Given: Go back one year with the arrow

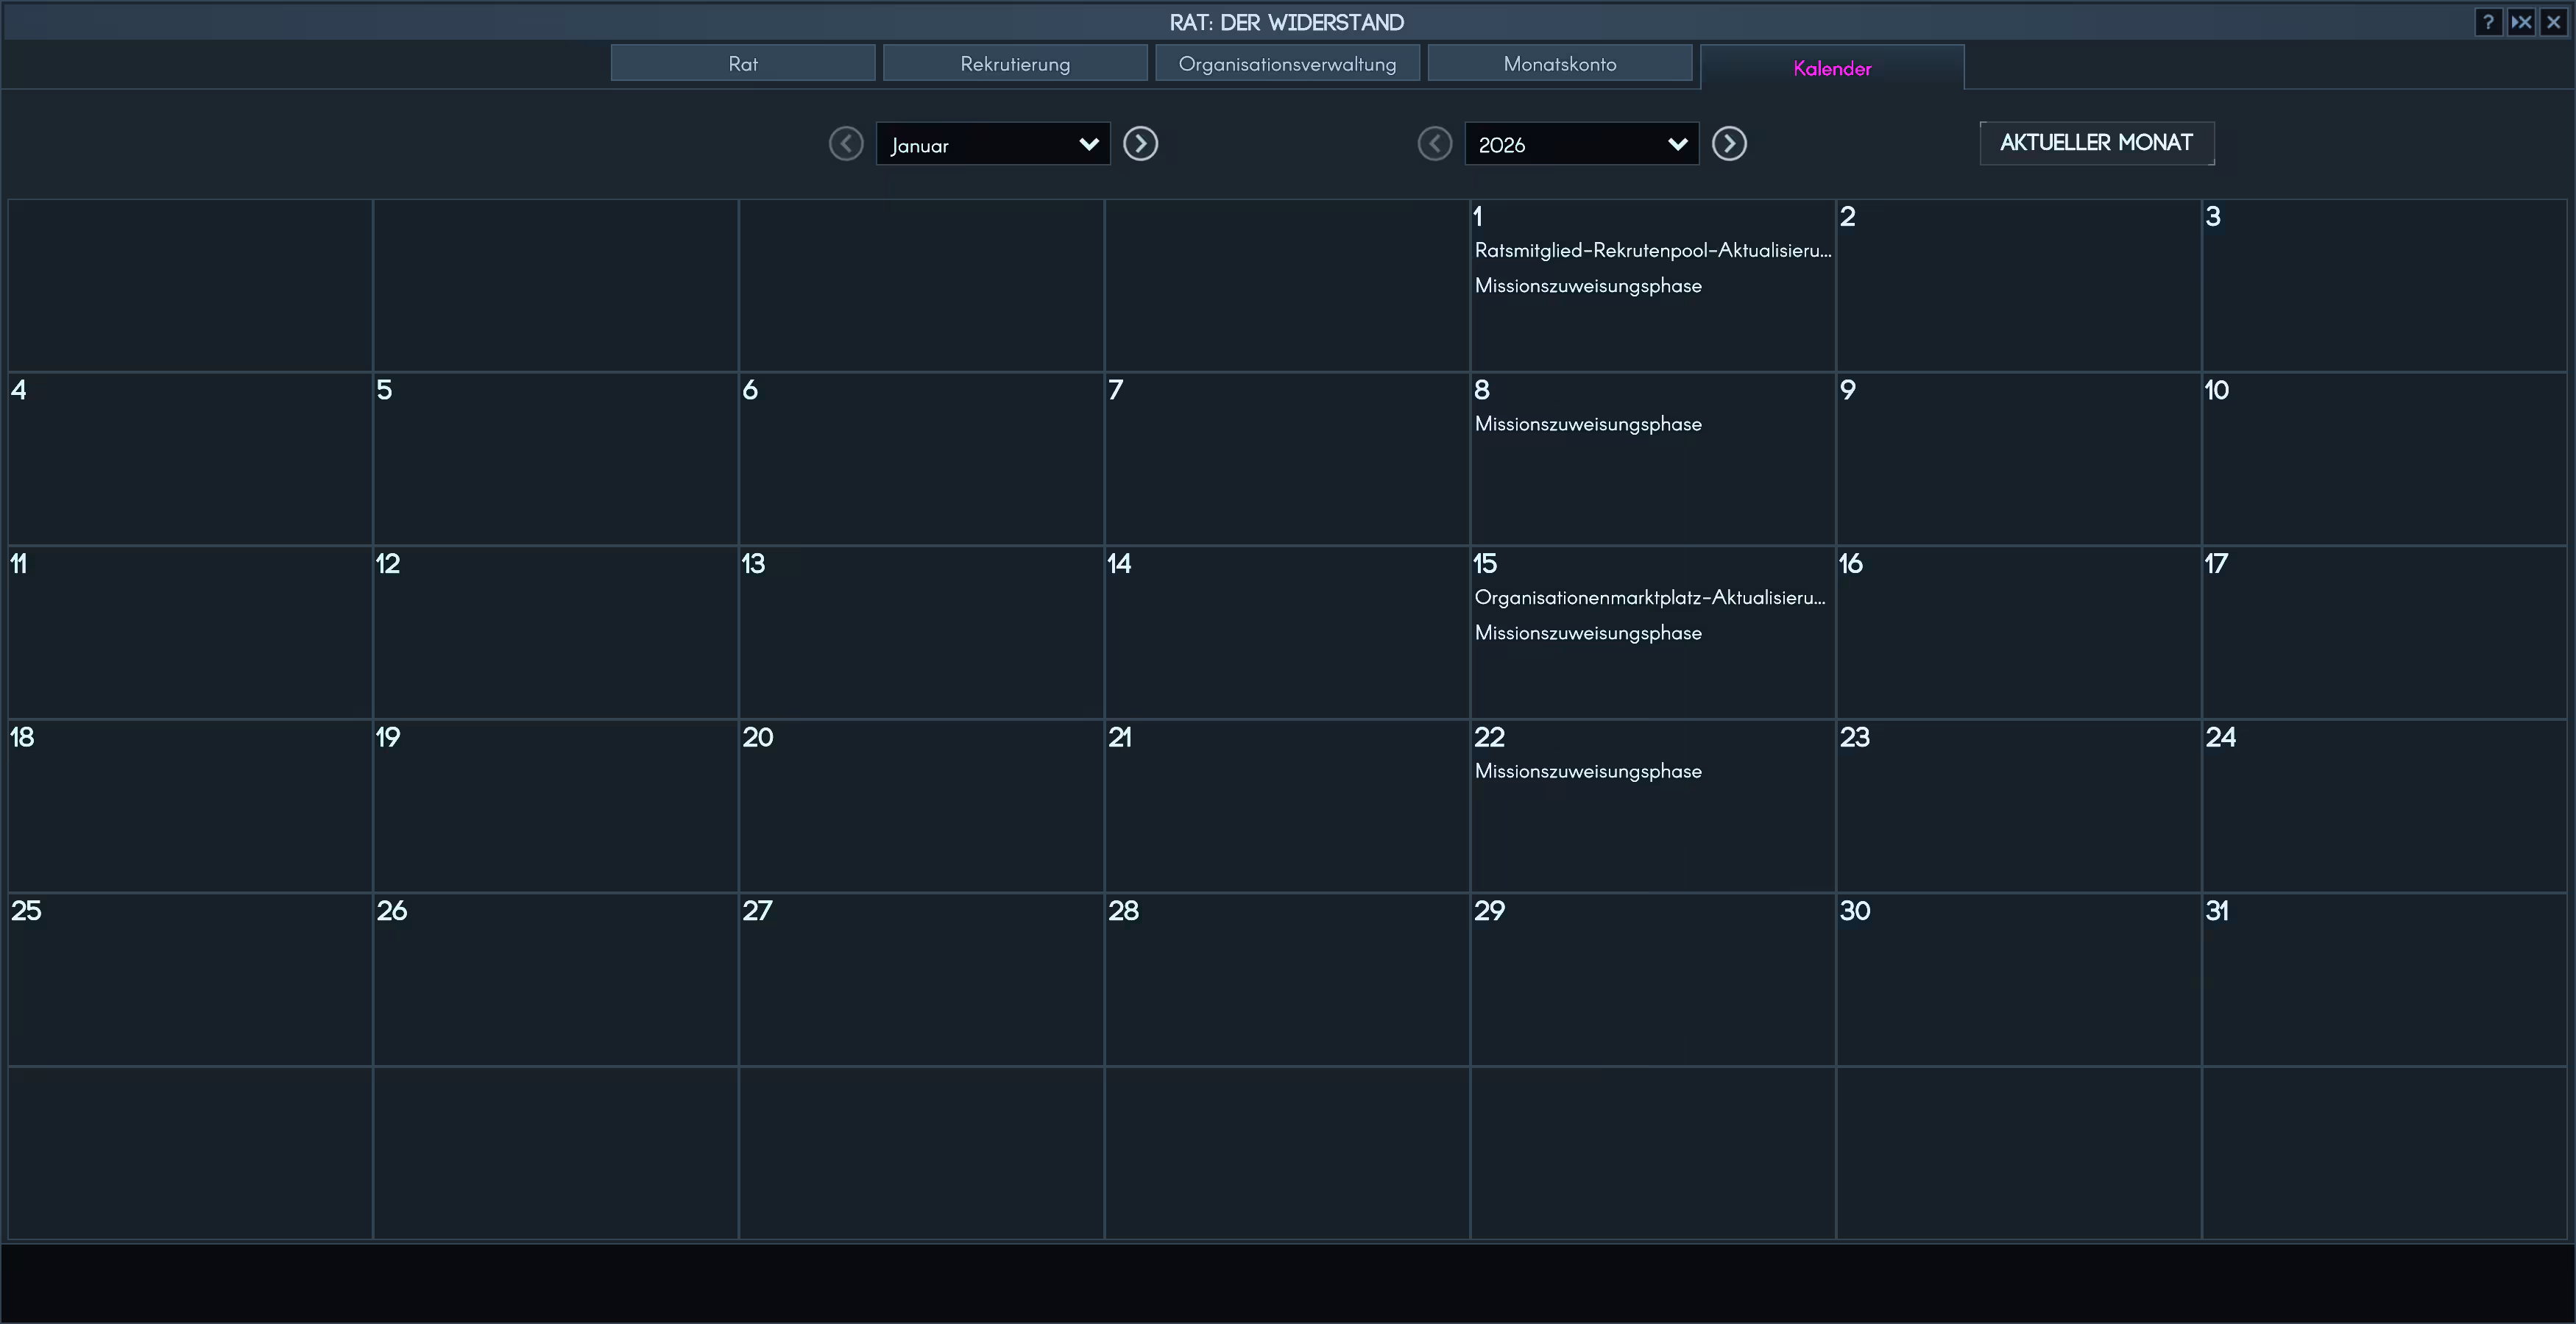Looking at the screenshot, I should click(x=1435, y=144).
